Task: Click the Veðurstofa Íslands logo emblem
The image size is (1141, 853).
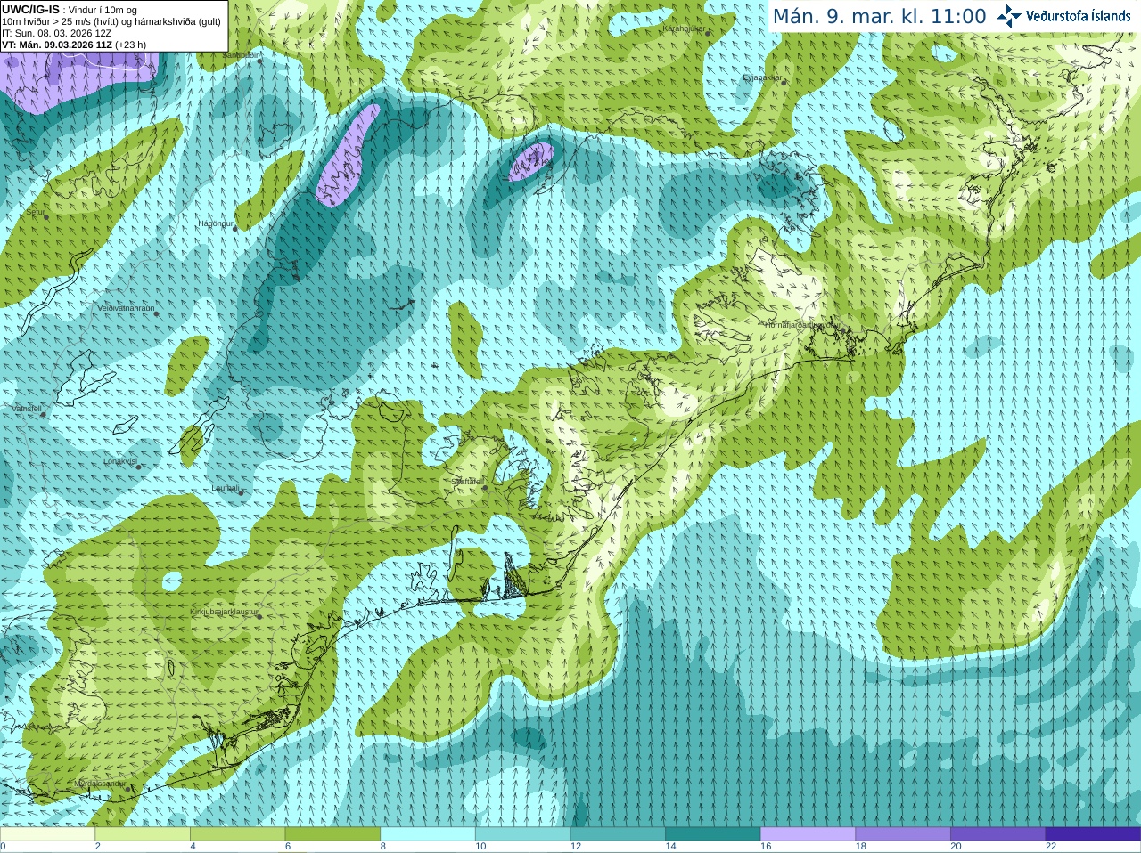Action: [1008, 16]
